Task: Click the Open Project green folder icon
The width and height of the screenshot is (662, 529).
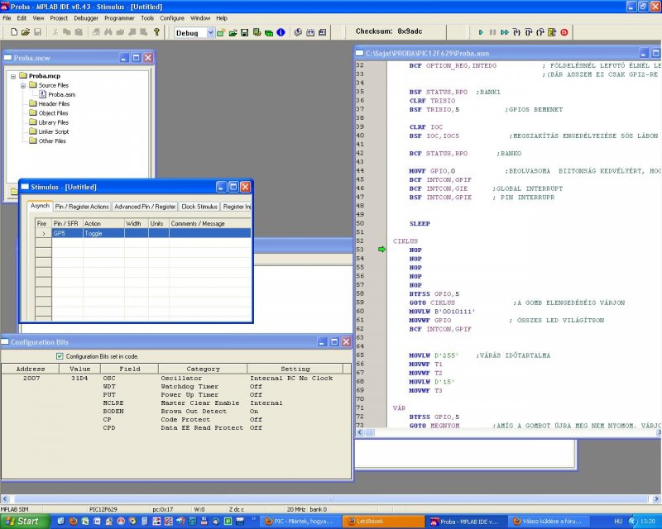Action: coord(233,32)
